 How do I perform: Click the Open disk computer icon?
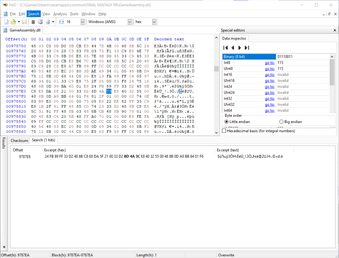[x=40, y=22]
